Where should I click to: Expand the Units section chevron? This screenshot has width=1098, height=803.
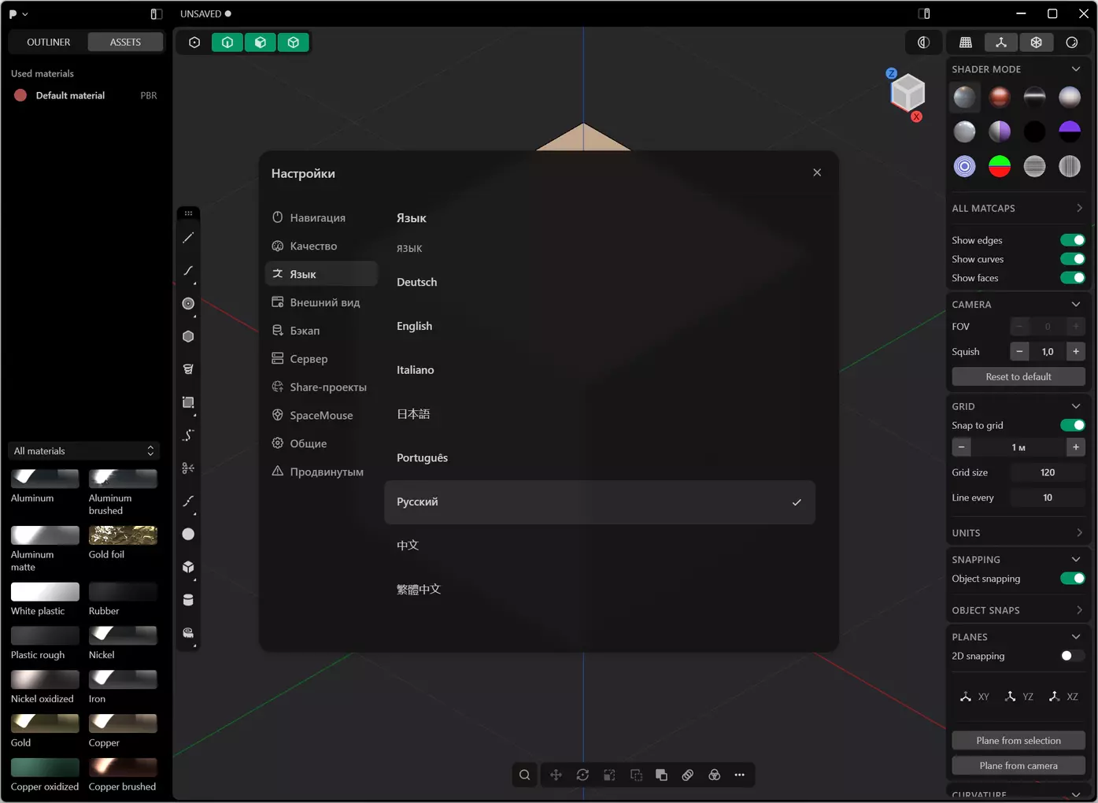(1079, 533)
